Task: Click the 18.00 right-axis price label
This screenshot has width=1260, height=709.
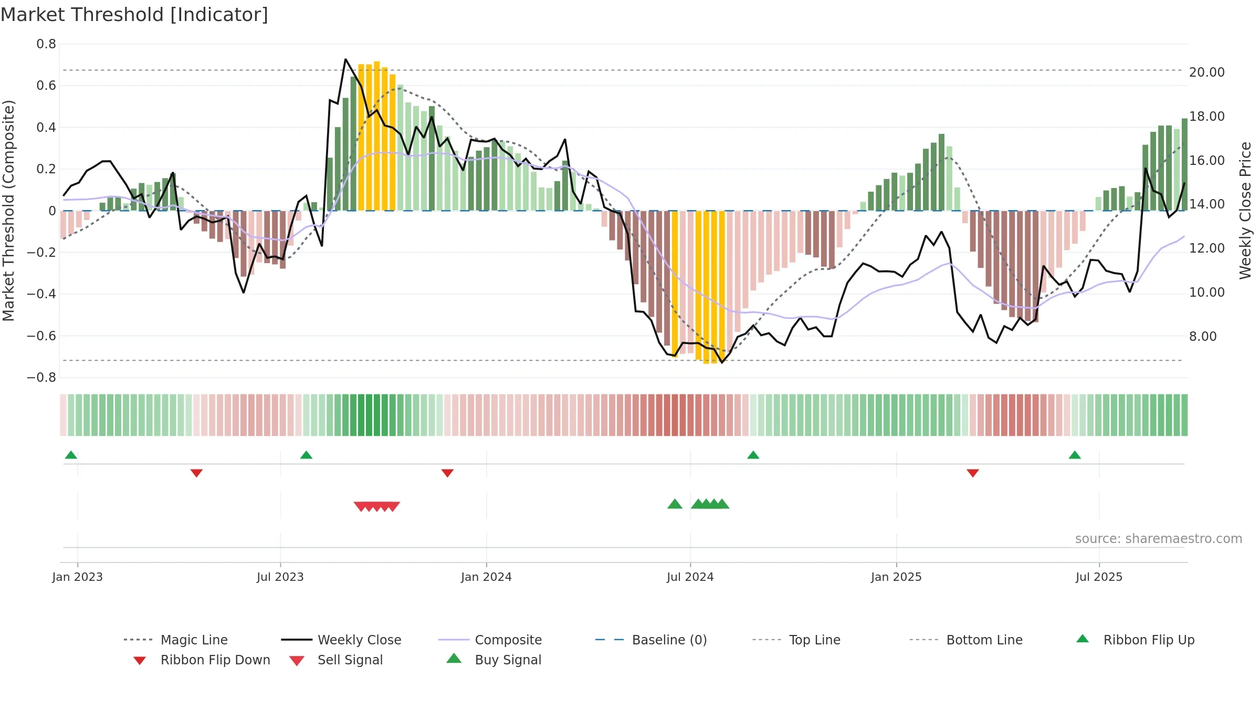Action: point(1206,117)
